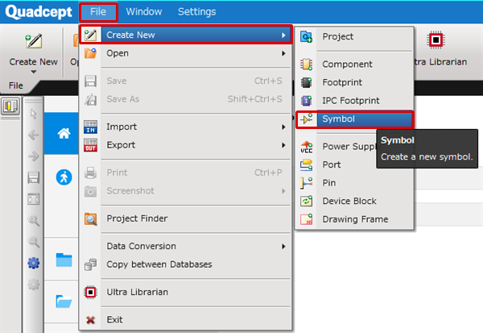The width and height of the screenshot is (483, 333).
Task: Click the Device Block icon
Action: [x=306, y=202]
